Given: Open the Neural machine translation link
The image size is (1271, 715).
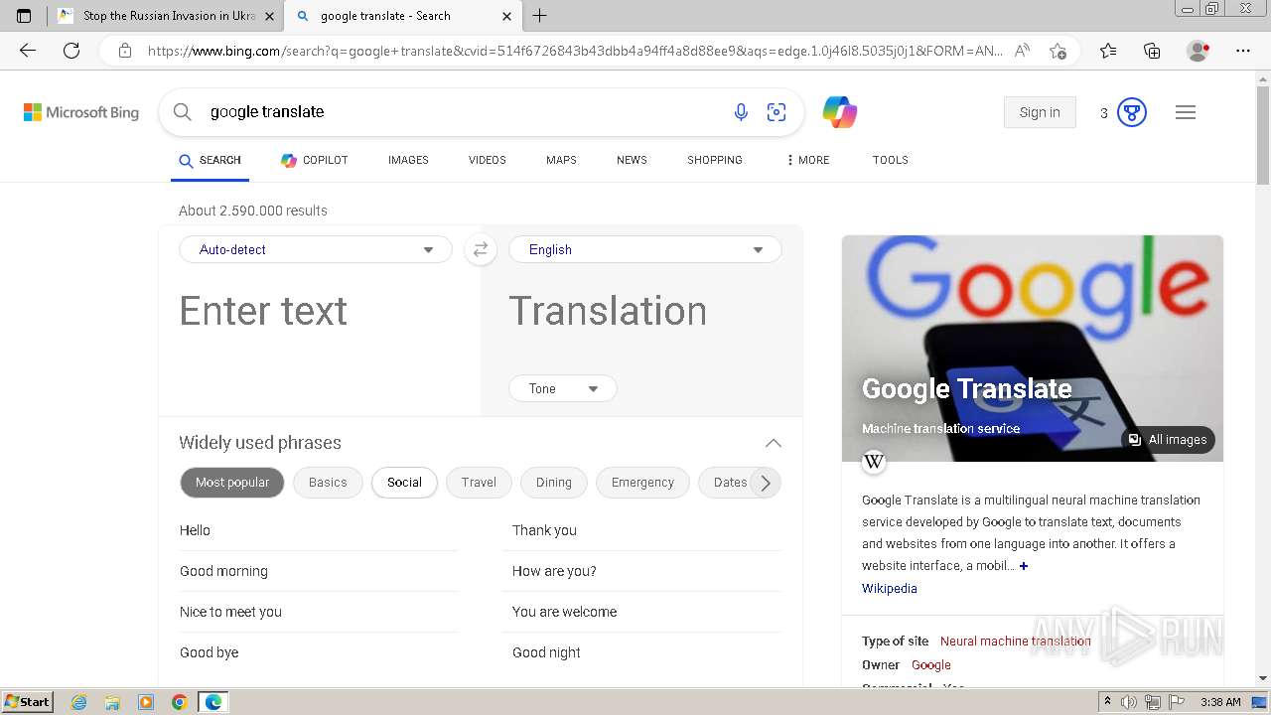Looking at the screenshot, I should pos(1015,642).
